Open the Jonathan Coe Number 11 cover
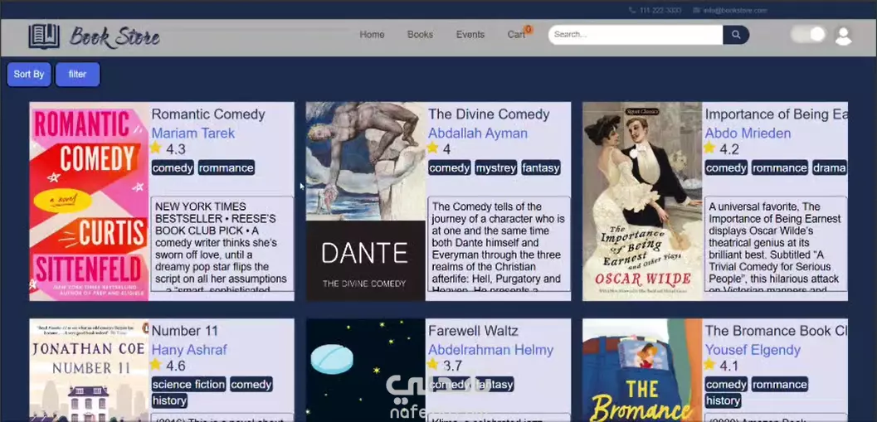The width and height of the screenshot is (877, 422). tap(89, 370)
